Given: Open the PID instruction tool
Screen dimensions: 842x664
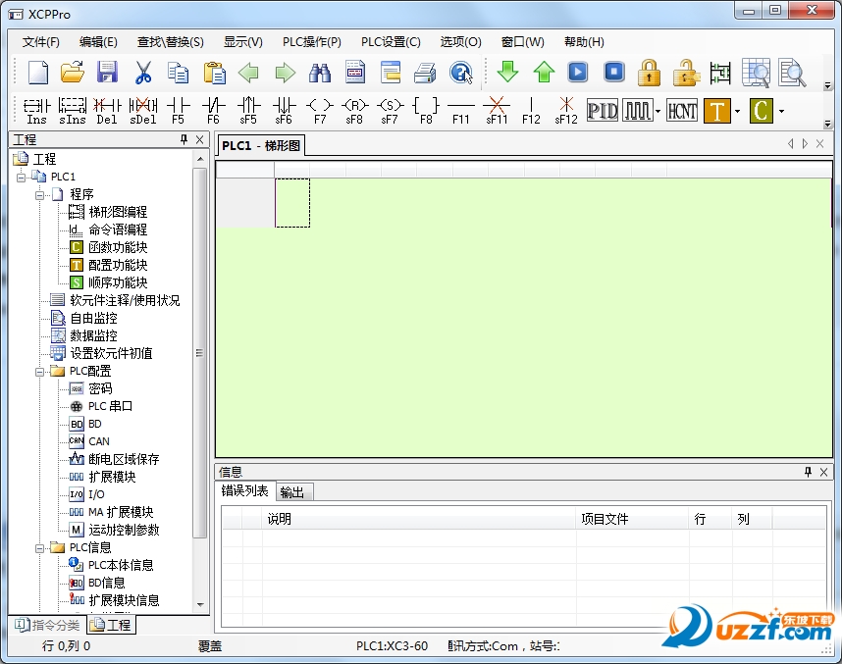Looking at the screenshot, I should coord(602,111).
